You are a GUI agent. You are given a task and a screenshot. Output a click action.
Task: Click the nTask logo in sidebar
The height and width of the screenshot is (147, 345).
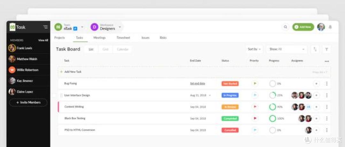[17, 27]
